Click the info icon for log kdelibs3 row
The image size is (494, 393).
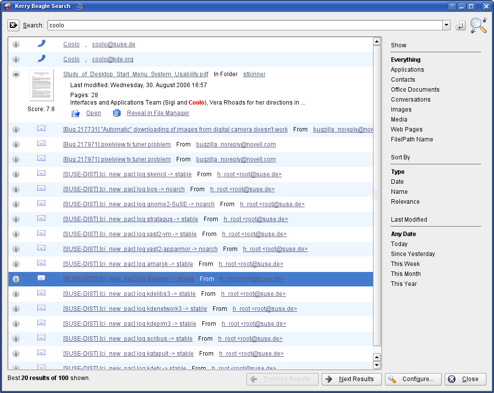[x=16, y=294]
